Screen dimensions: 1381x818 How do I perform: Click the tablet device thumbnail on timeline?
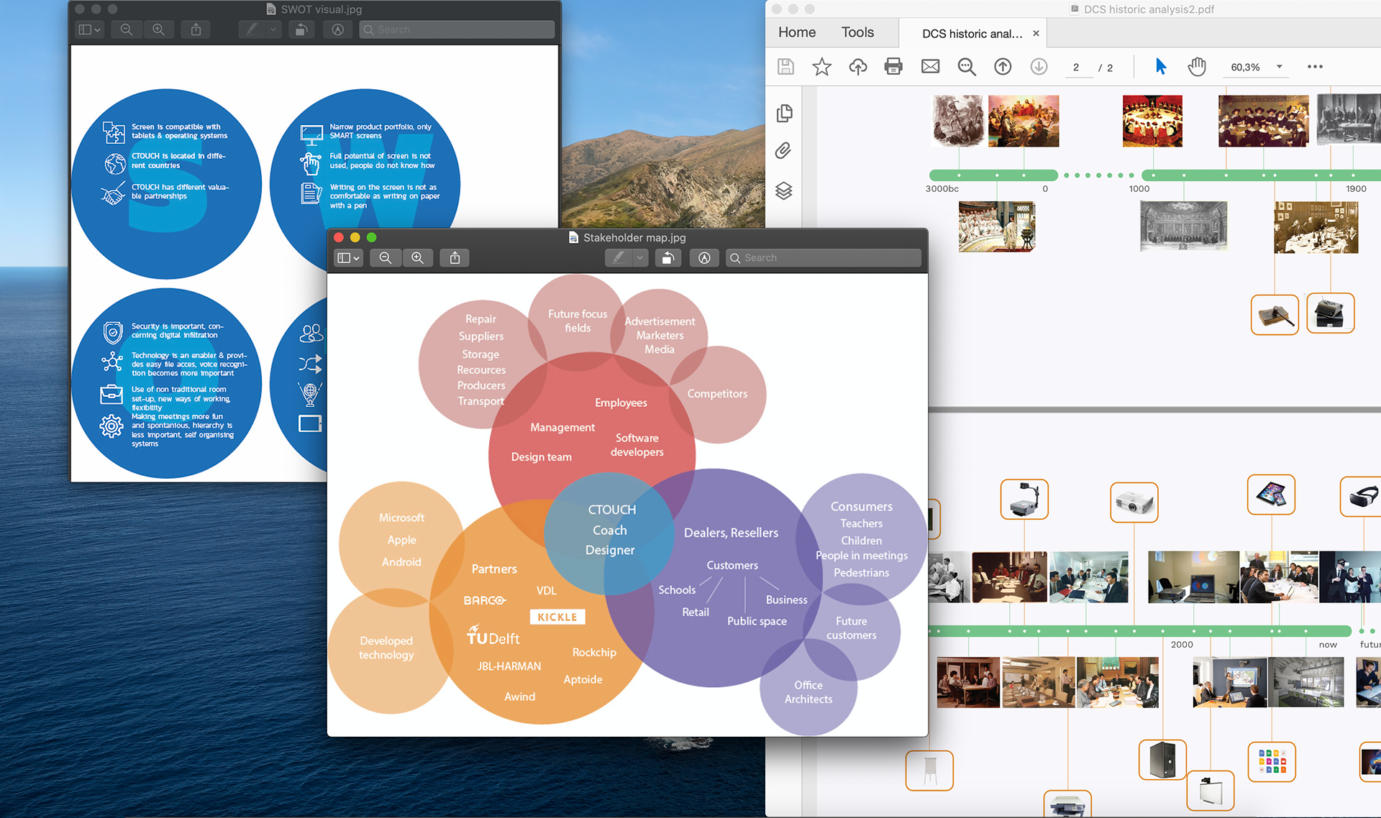[x=1271, y=495]
